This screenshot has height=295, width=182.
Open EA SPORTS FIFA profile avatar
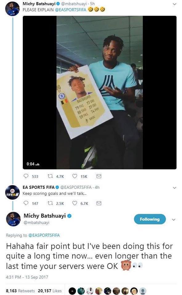click(x=12, y=192)
